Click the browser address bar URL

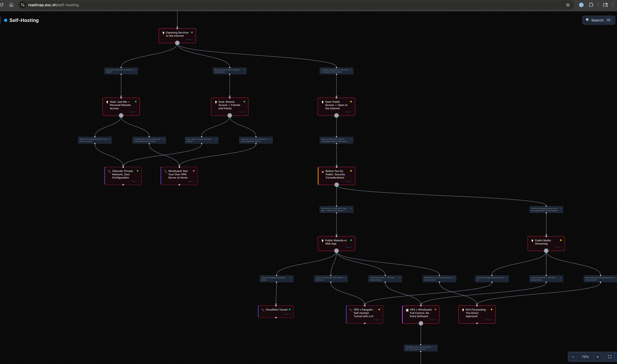tap(53, 5)
